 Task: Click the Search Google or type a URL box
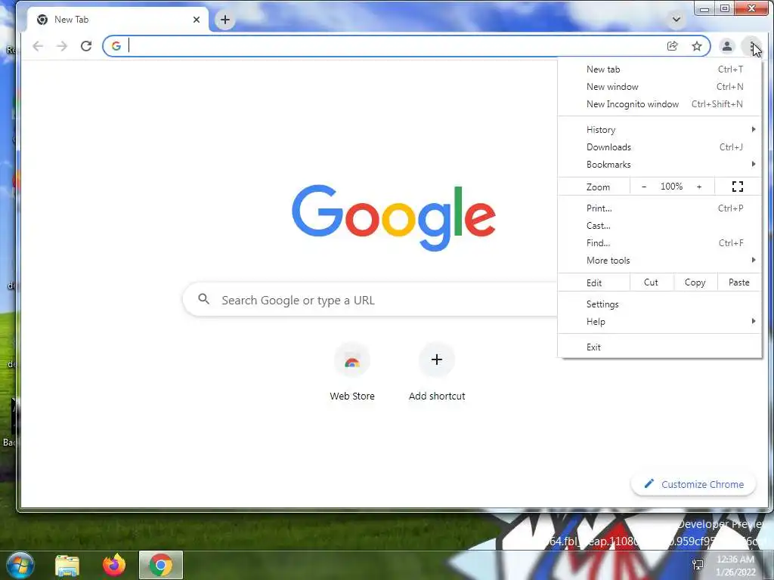tap(370, 299)
